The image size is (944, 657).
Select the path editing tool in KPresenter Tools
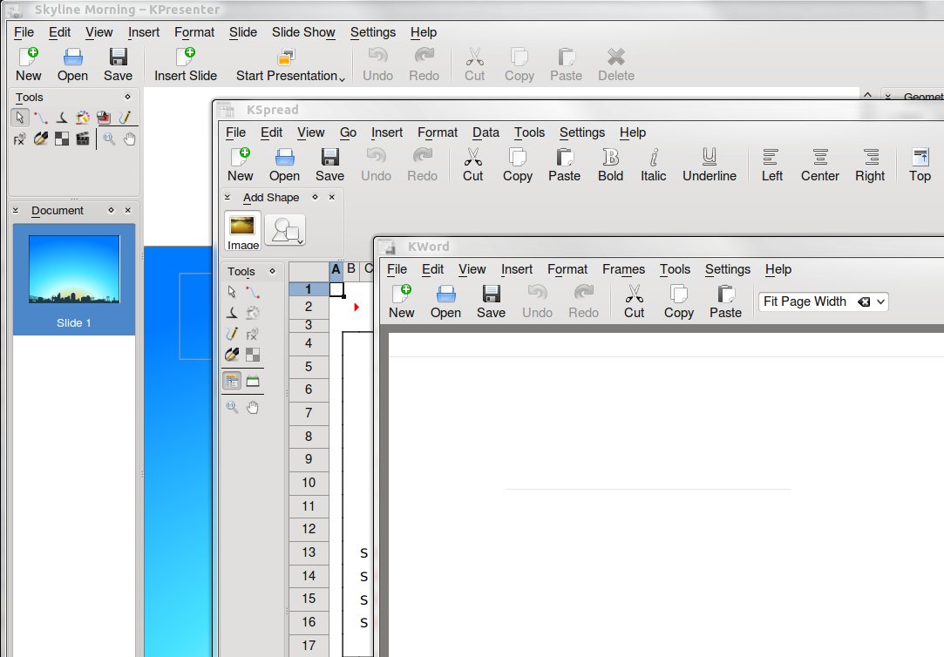(x=40, y=117)
